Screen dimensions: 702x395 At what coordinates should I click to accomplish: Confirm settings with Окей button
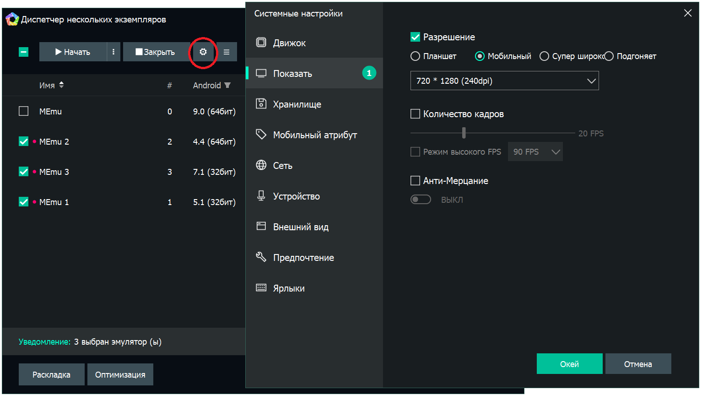(570, 364)
